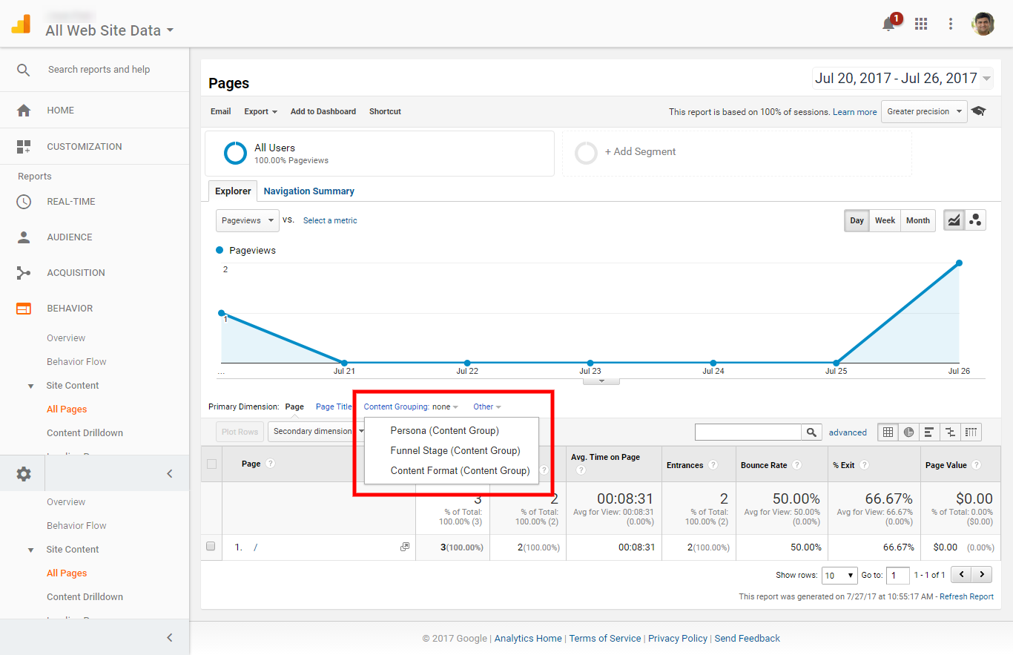Click the search magnifier in the sidebar

[x=24, y=70]
